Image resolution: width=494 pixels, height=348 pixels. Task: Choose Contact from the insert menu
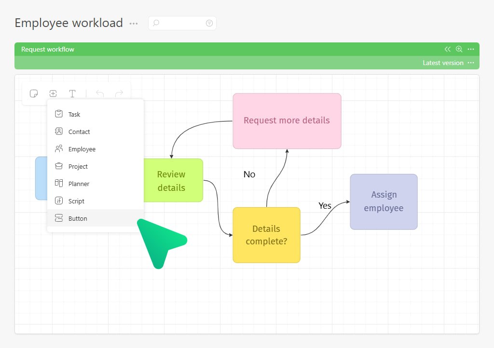coord(96,132)
